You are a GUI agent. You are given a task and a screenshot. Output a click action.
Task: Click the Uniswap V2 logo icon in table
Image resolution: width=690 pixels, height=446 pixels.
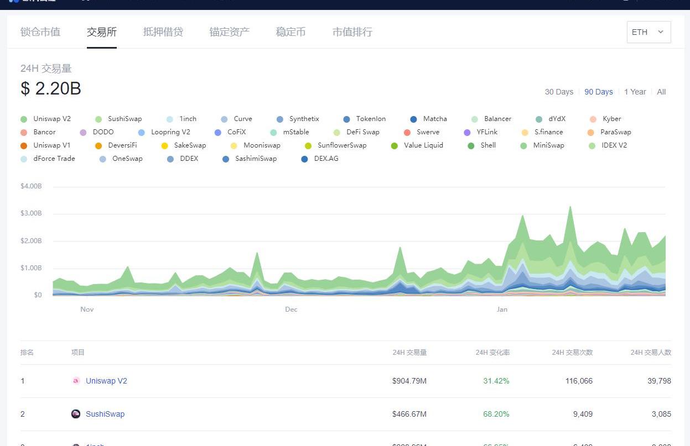(76, 381)
